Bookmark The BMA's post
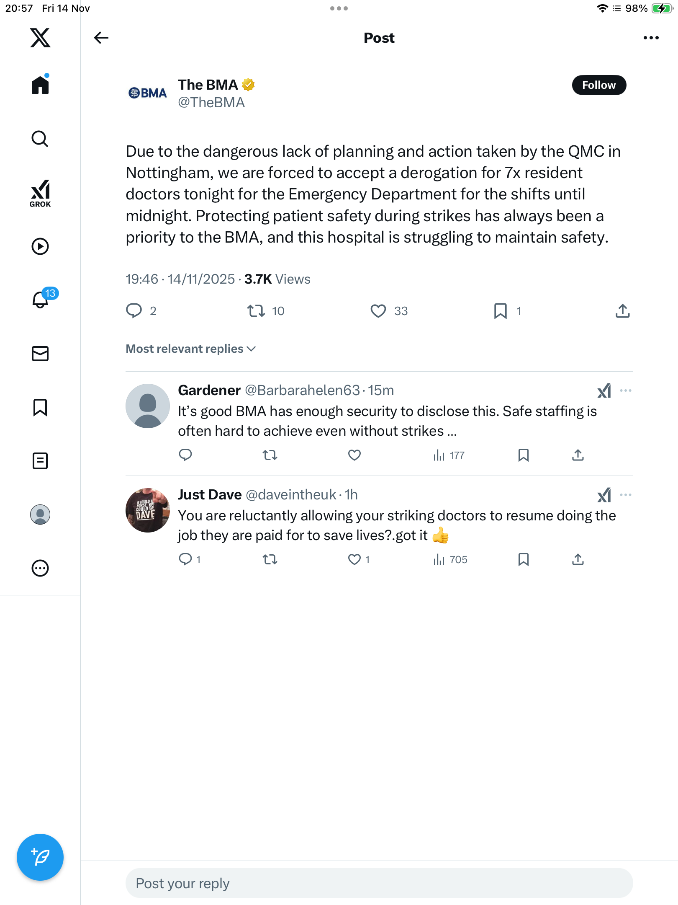This screenshot has width=678, height=905. pyautogui.click(x=500, y=311)
